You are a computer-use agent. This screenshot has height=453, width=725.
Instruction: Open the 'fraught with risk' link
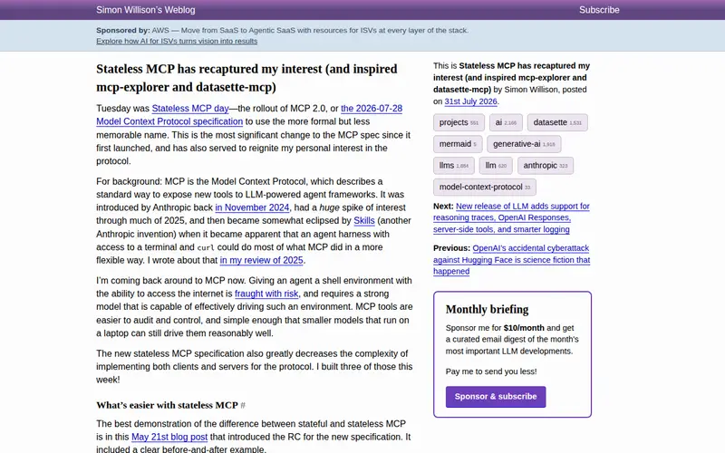[x=266, y=294]
